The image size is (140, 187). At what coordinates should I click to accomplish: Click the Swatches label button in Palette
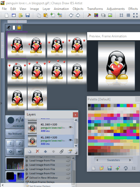click(x=114, y=160)
